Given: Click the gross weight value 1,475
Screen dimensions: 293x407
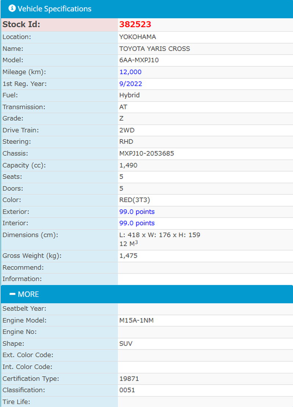Looking at the screenshot, I should (x=128, y=256).
